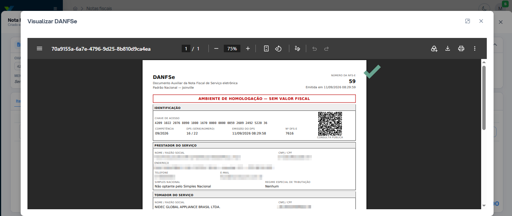Open the background sidebar hamburger menu
512x216 pixels.
(55, 8)
